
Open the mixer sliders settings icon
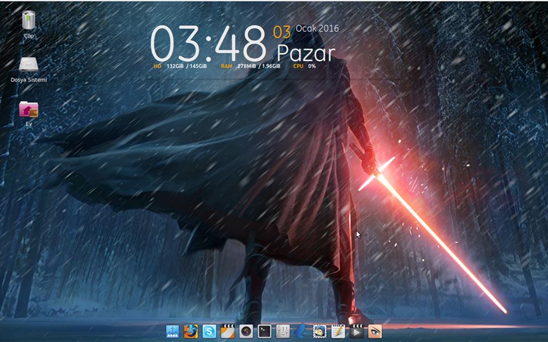[x=283, y=331]
